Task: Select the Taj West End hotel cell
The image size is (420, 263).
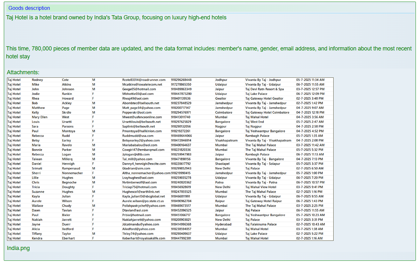Action: (x=254, y=122)
